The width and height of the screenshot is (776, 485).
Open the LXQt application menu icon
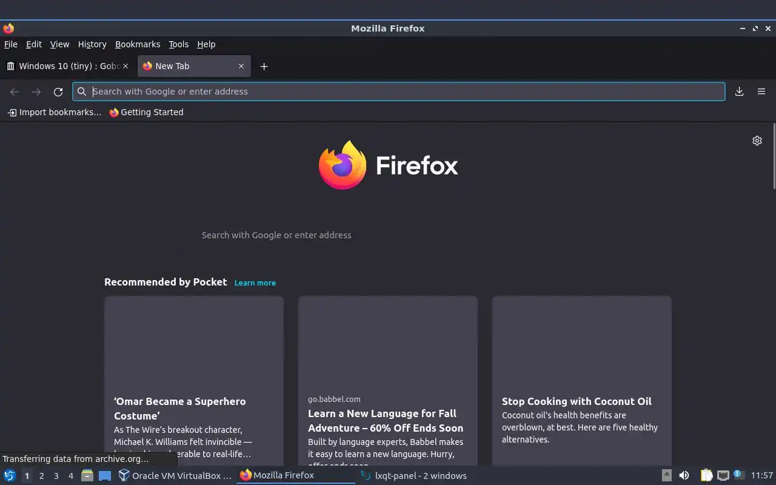(x=10, y=476)
